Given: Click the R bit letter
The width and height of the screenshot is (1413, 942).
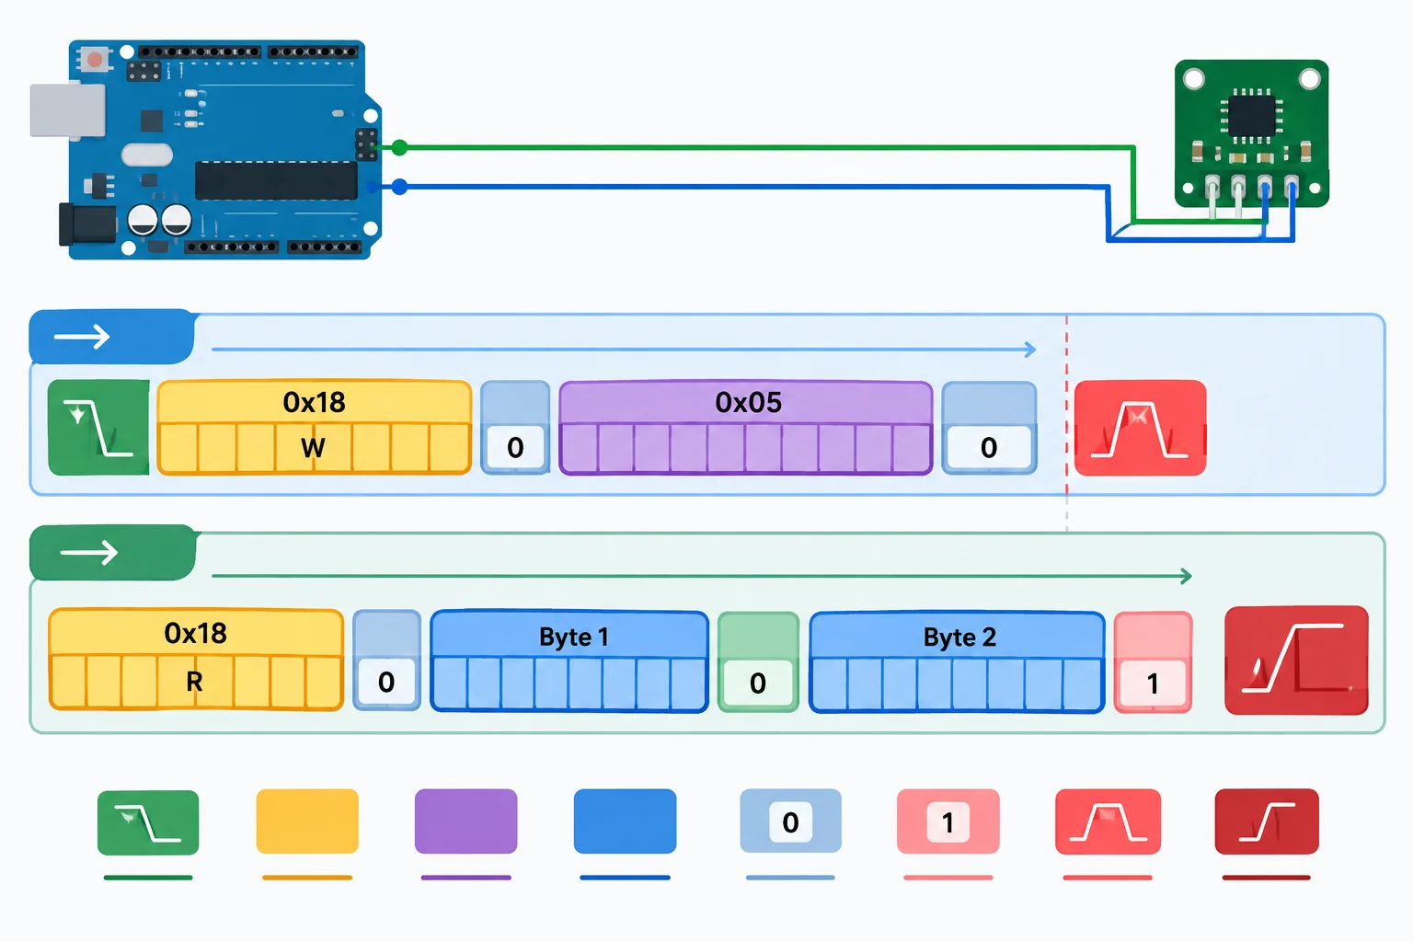Looking at the screenshot, I should click(x=194, y=682).
